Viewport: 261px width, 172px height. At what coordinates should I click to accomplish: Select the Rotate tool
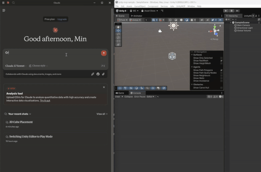[x=118, y=34]
